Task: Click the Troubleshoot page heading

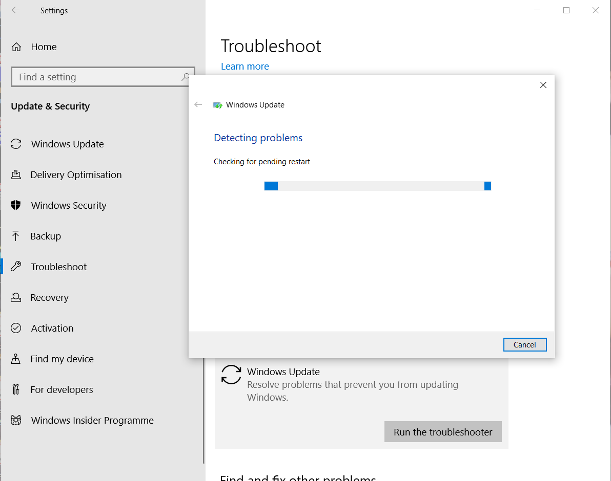Action: (x=271, y=46)
